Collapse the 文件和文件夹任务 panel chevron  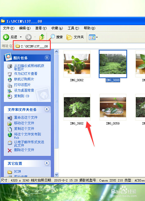(x=47, y=109)
